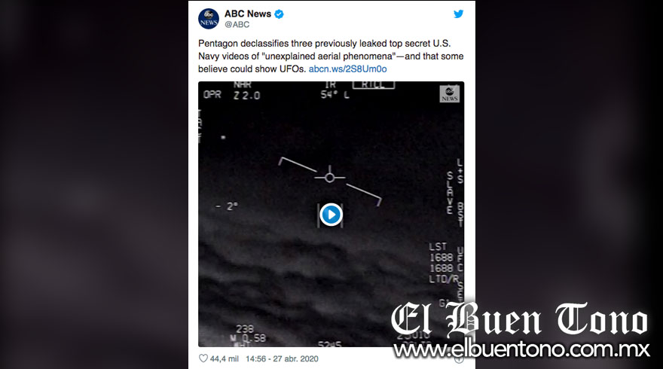Click the ABC News watermark in video

(x=450, y=94)
